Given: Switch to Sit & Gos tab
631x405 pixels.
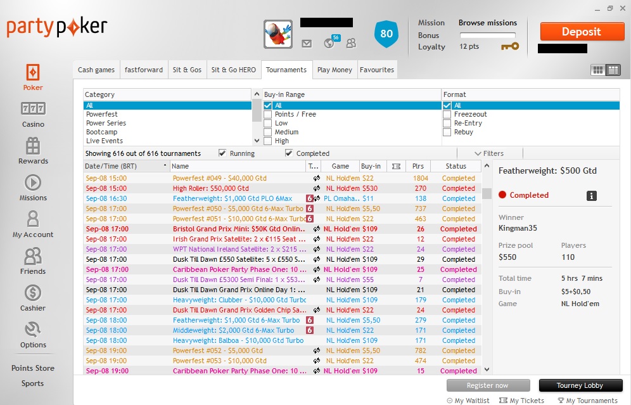Looking at the screenshot, I should [187, 70].
